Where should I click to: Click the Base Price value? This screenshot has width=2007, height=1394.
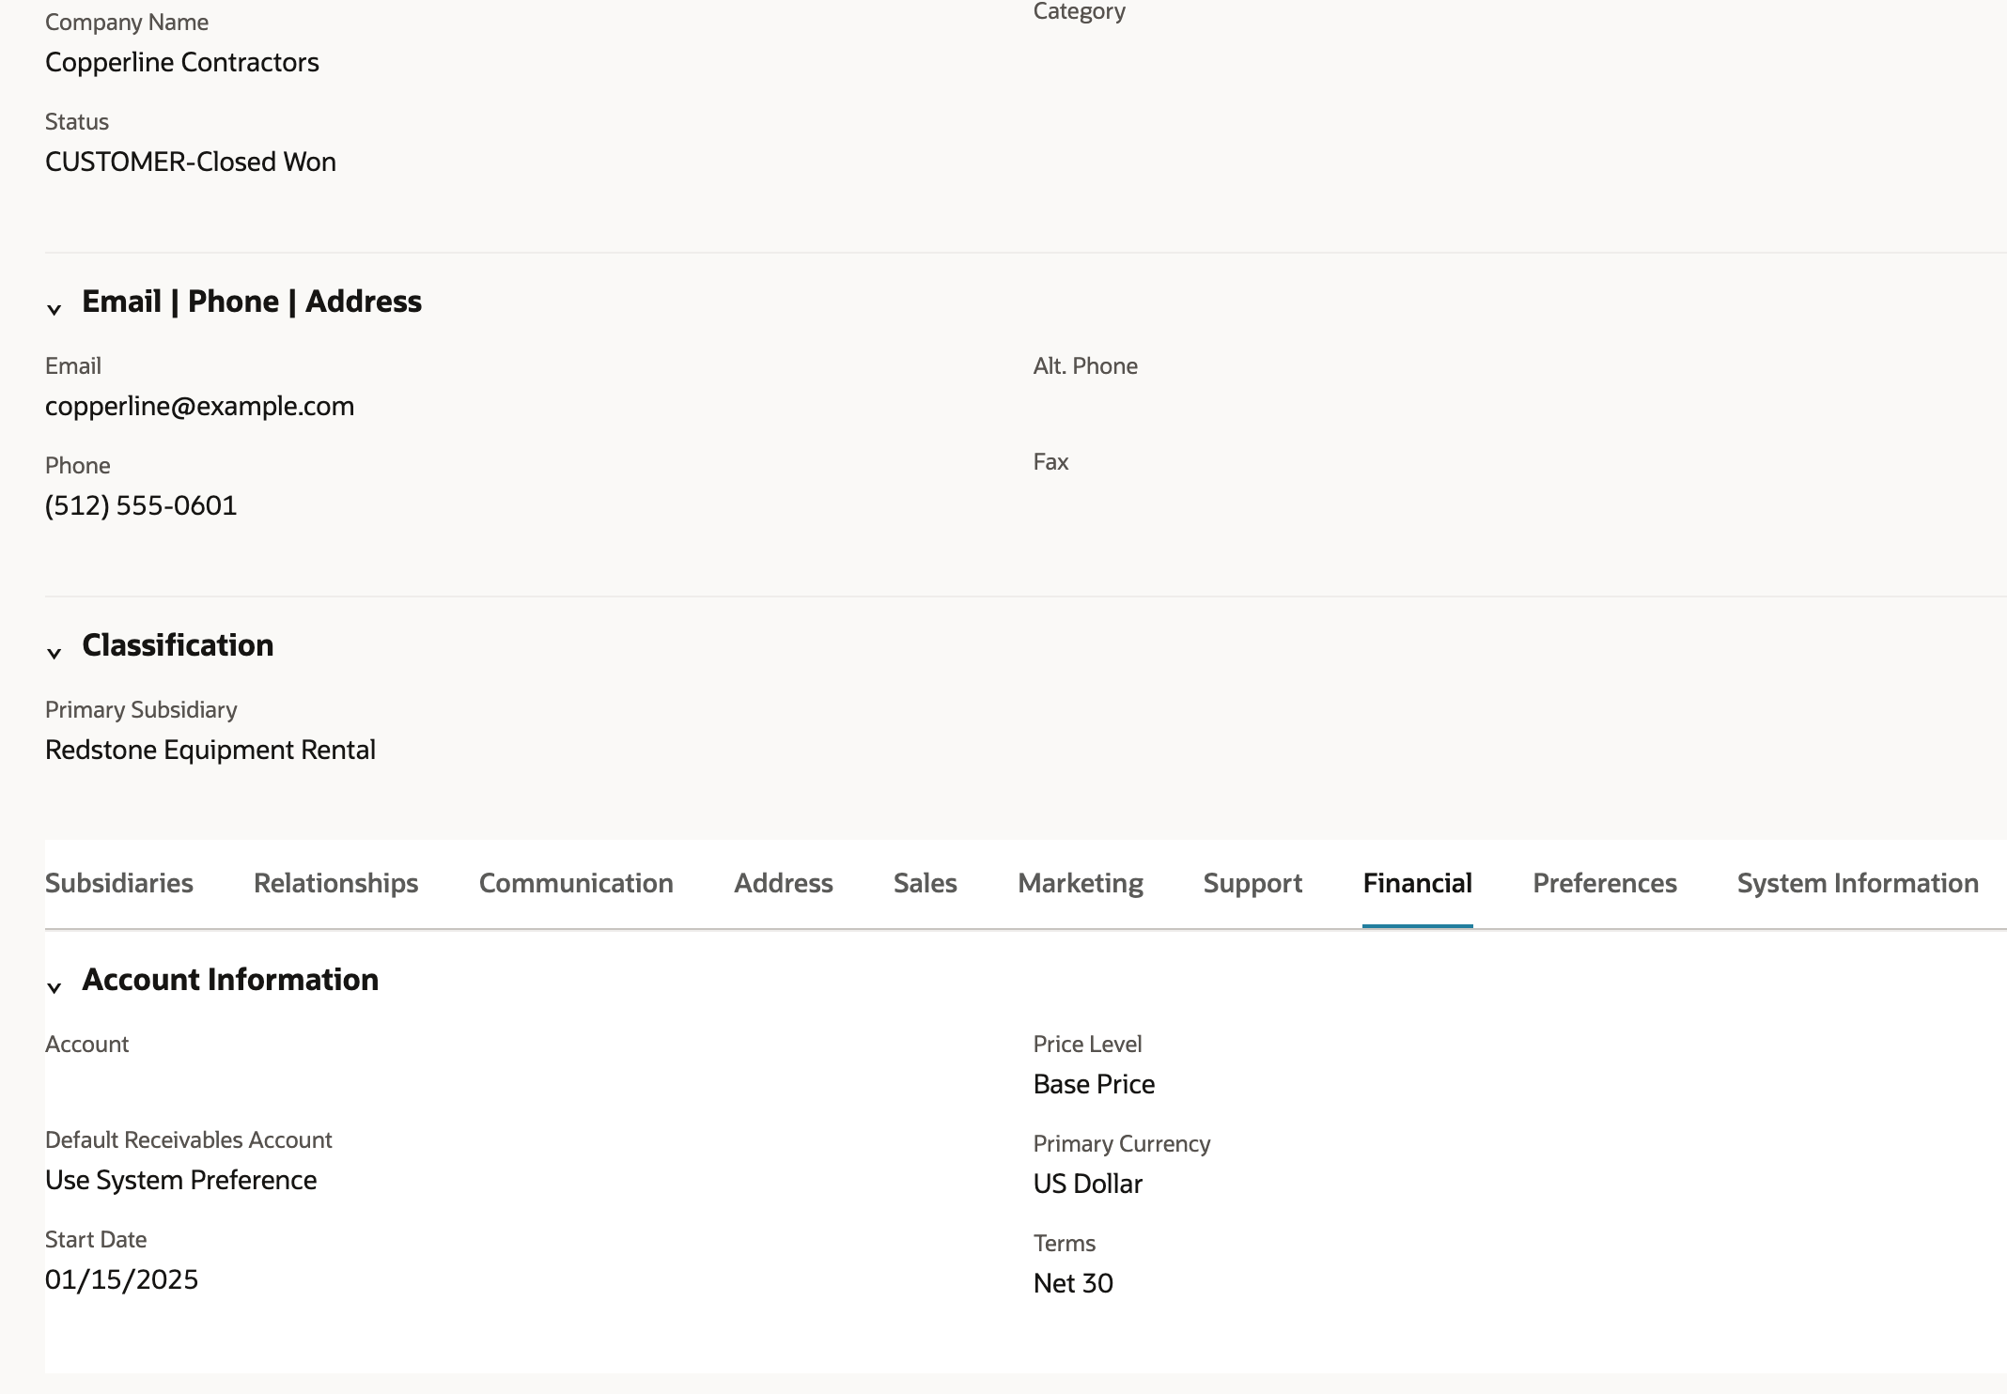(x=1094, y=1084)
